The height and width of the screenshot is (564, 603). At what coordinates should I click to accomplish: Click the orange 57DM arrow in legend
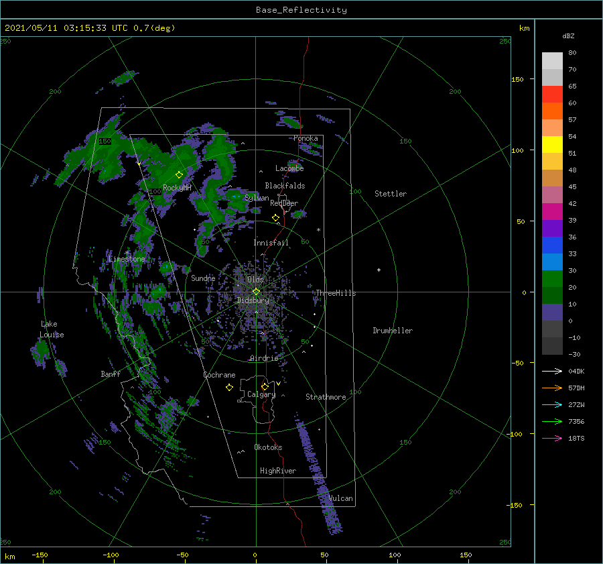click(552, 388)
